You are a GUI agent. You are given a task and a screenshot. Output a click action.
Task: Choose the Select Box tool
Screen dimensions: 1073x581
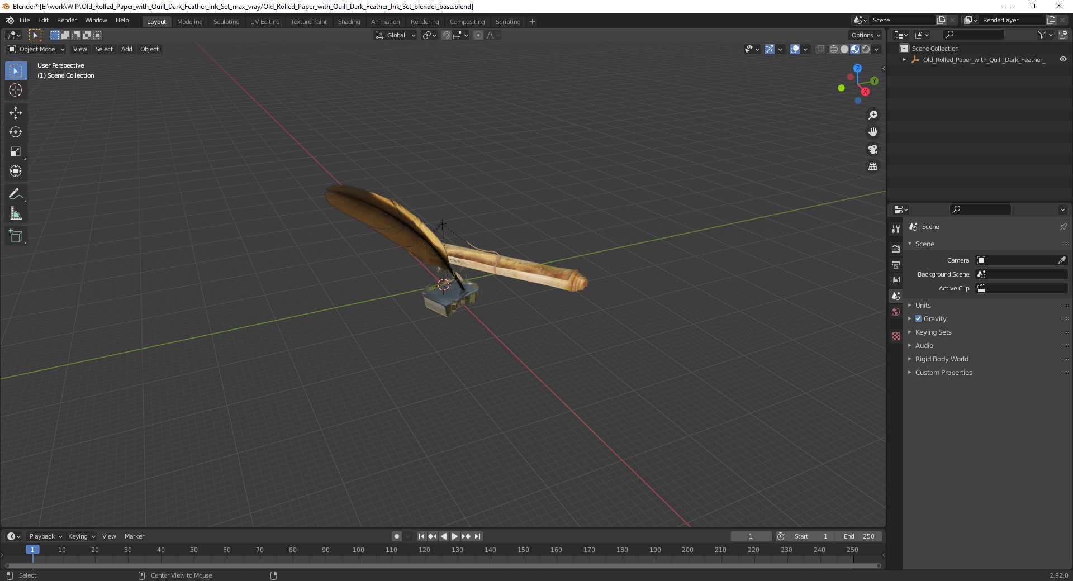[x=16, y=71]
